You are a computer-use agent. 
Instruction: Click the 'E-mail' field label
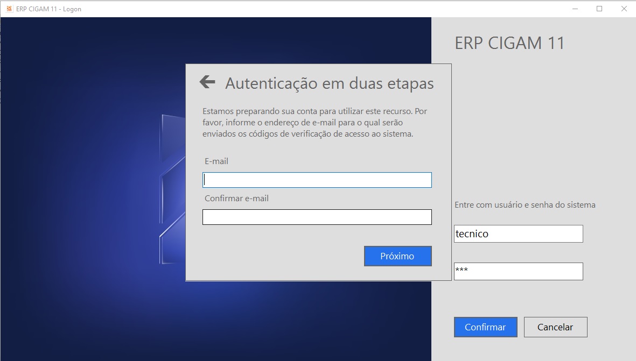pos(216,161)
